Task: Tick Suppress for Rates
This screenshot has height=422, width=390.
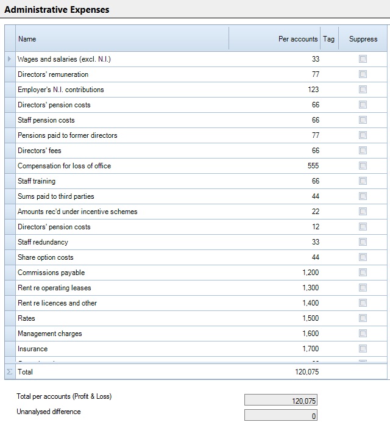Action: tap(363, 318)
